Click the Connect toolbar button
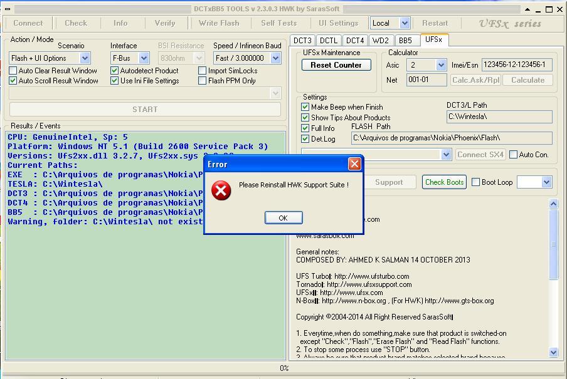The width and height of the screenshot is (567, 379). tap(28, 23)
